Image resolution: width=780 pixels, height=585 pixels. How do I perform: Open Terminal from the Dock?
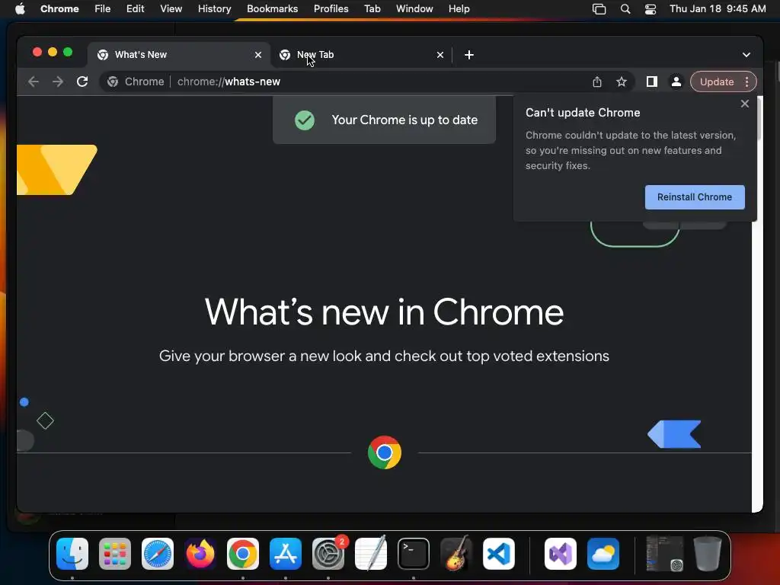point(414,554)
